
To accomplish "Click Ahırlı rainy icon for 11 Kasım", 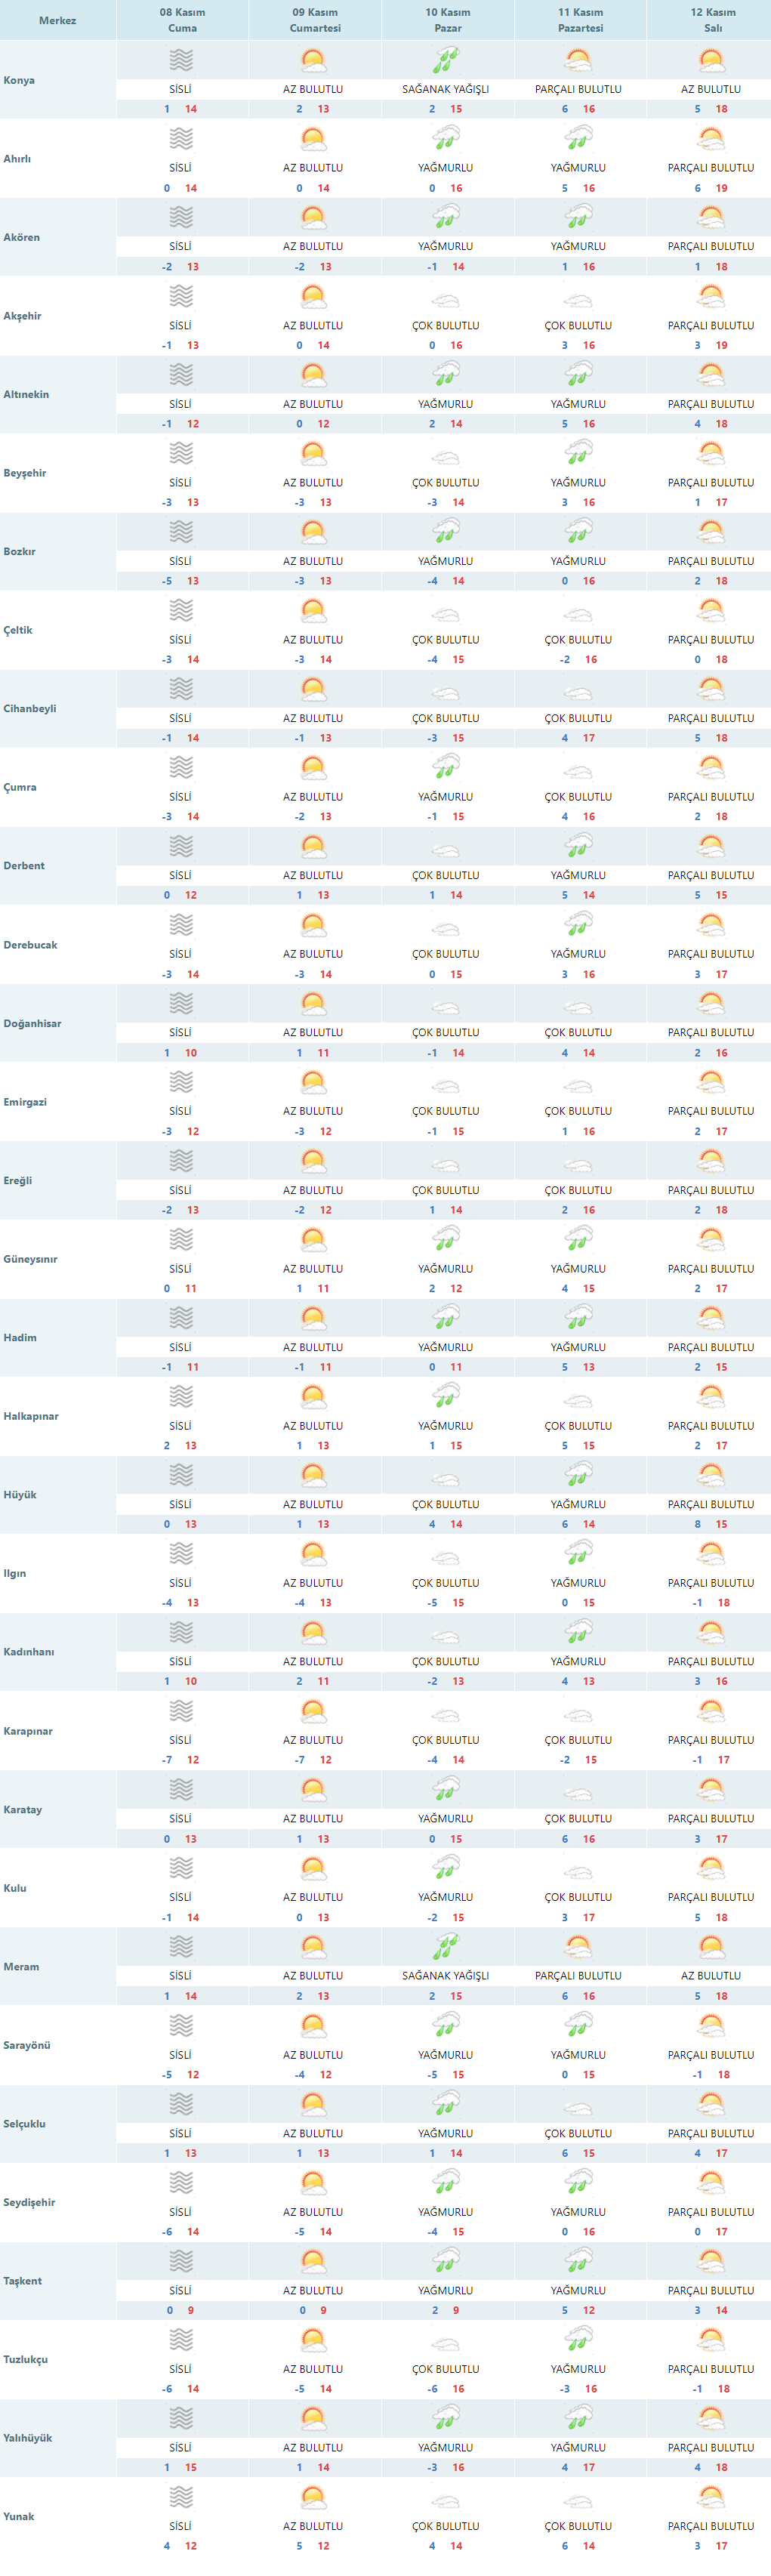I will [x=578, y=139].
